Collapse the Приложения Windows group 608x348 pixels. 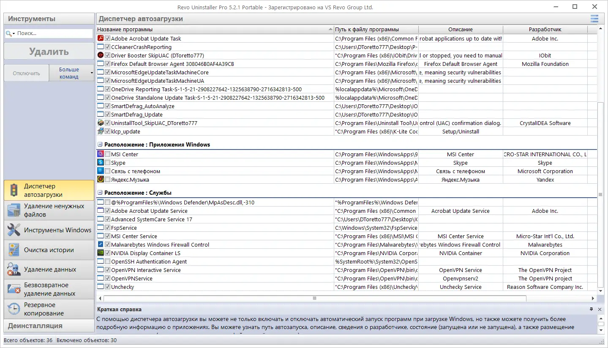[x=100, y=144]
